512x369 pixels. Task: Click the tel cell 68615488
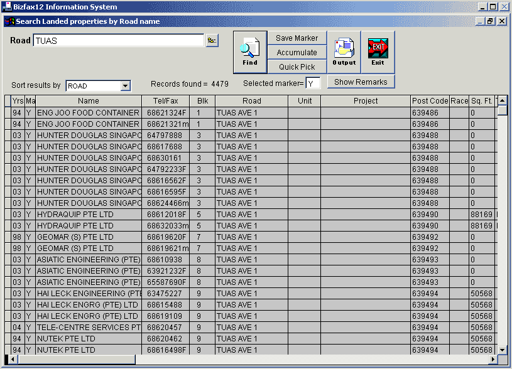(x=166, y=305)
